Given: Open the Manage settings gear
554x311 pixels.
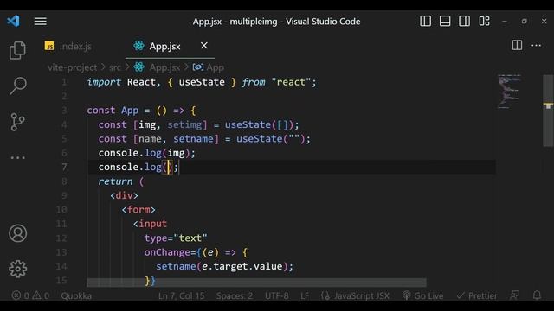Looking at the screenshot, I should point(17,269).
